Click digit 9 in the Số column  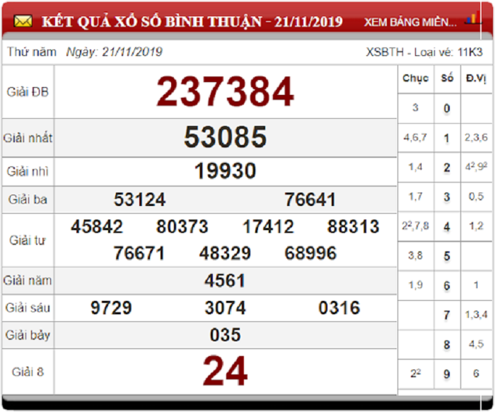click(x=447, y=374)
